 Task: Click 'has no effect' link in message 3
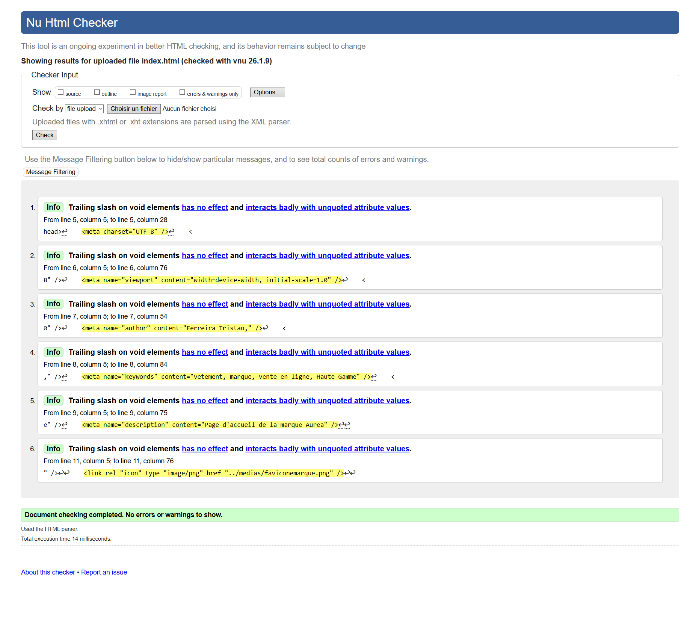[x=205, y=304]
